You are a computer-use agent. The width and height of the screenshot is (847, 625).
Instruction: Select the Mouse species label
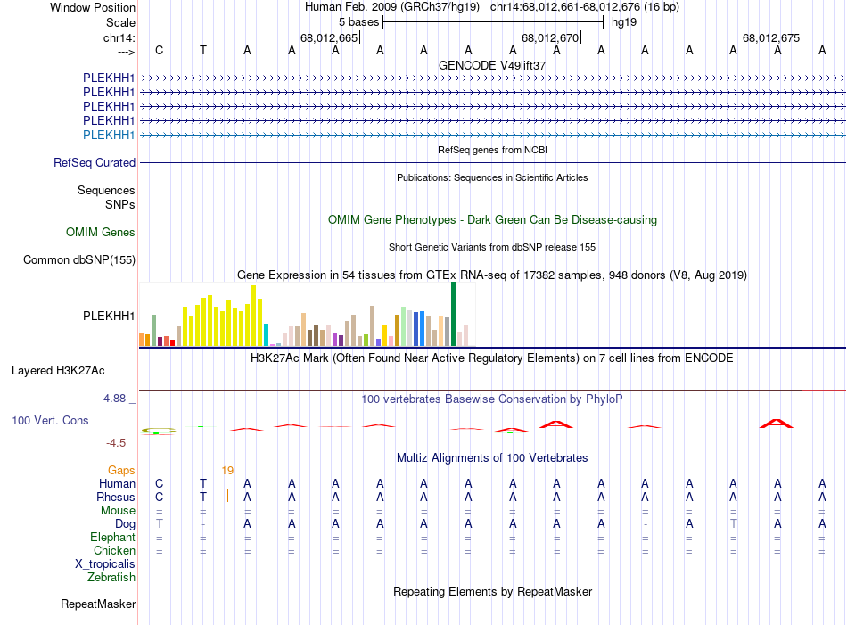pyautogui.click(x=118, y=511)
